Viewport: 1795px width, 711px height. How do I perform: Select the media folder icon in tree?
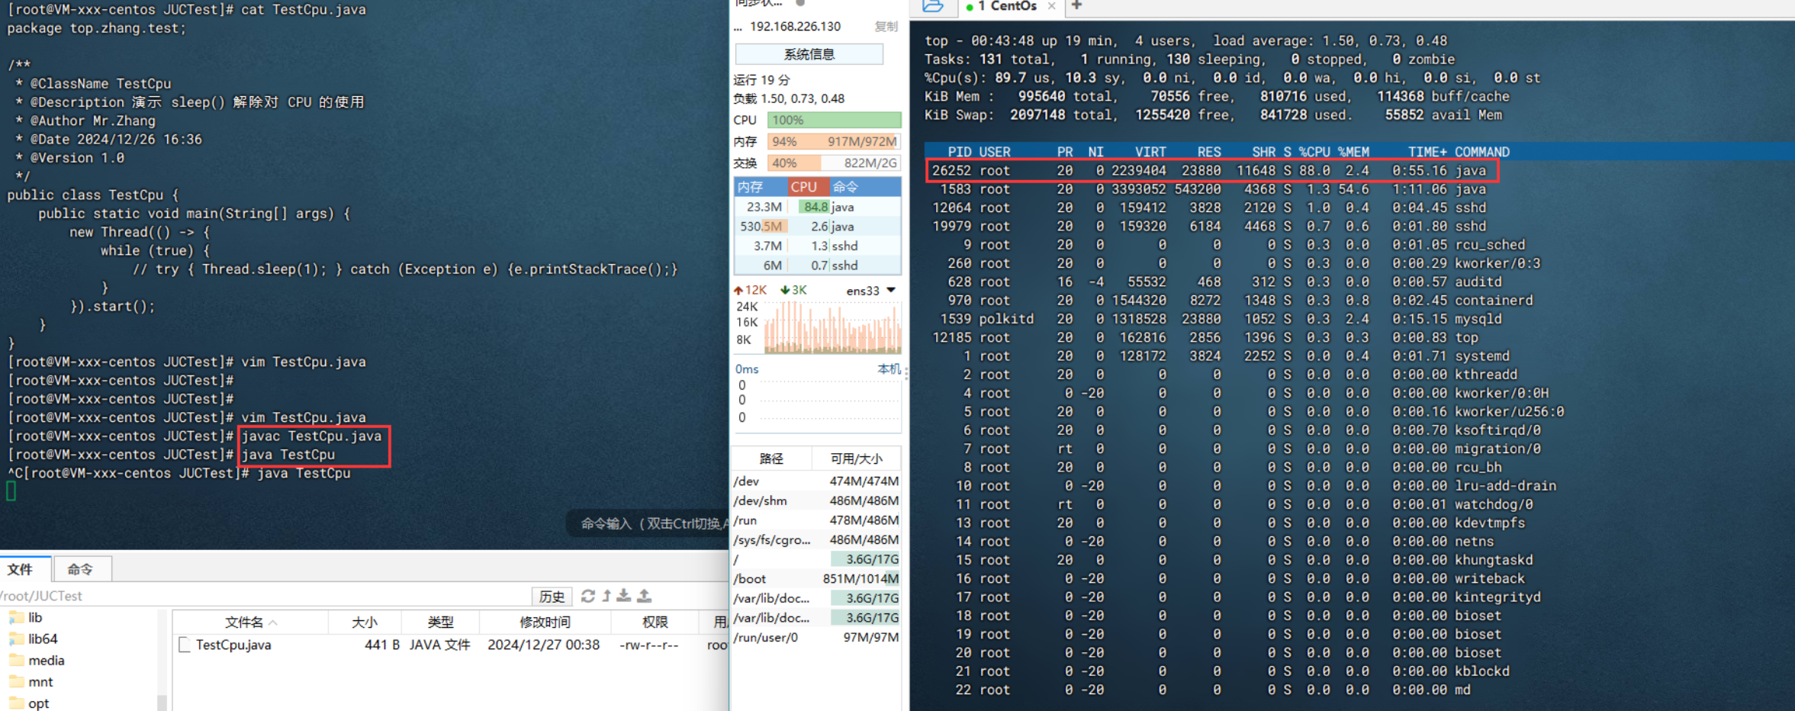coord(17,661)
